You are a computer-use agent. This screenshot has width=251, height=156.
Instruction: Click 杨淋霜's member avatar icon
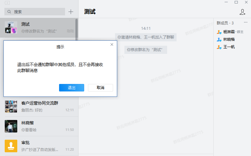pyautogui.click(x=219, y=32)
